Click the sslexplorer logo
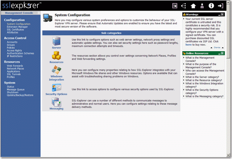The image size is (232, 159). (22, 5)
